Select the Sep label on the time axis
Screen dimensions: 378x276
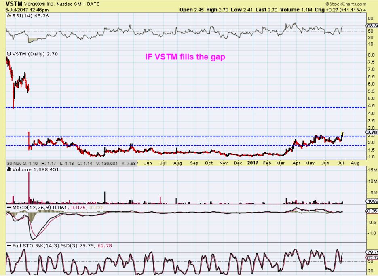click(194, 163)
